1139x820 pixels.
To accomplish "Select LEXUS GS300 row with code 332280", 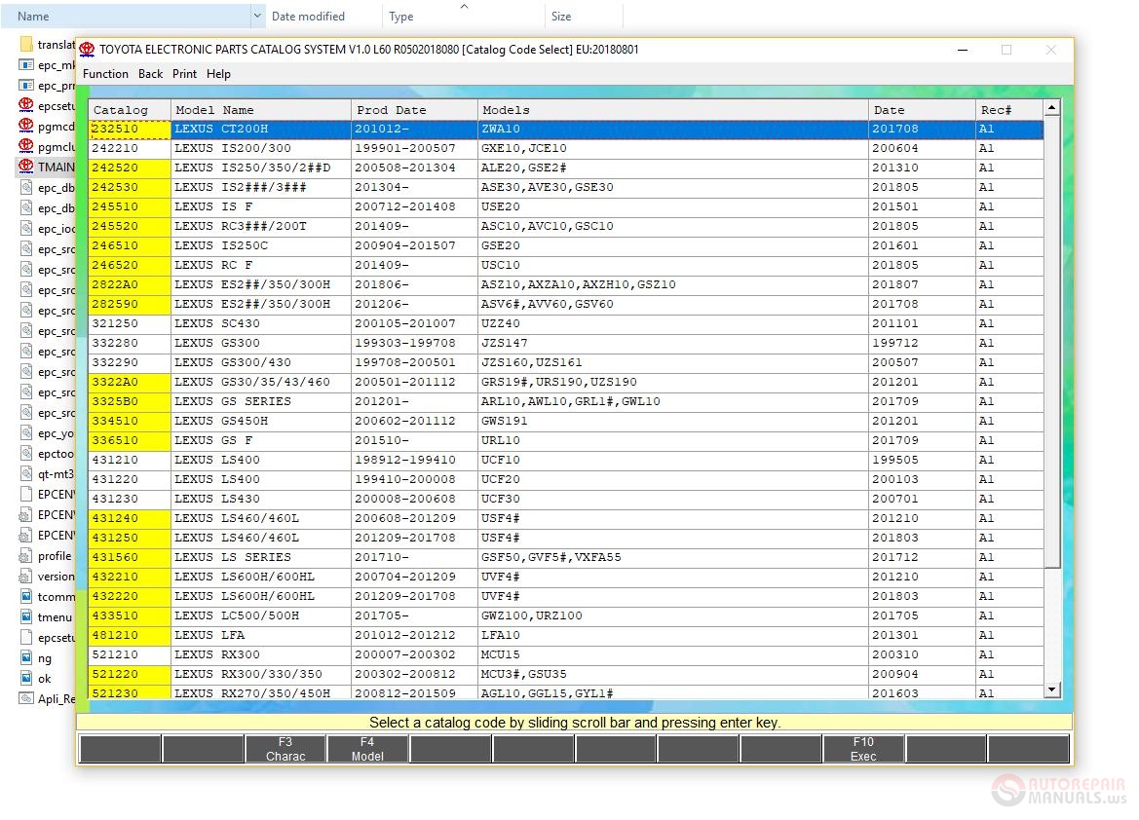I will (x=566, y=343).
